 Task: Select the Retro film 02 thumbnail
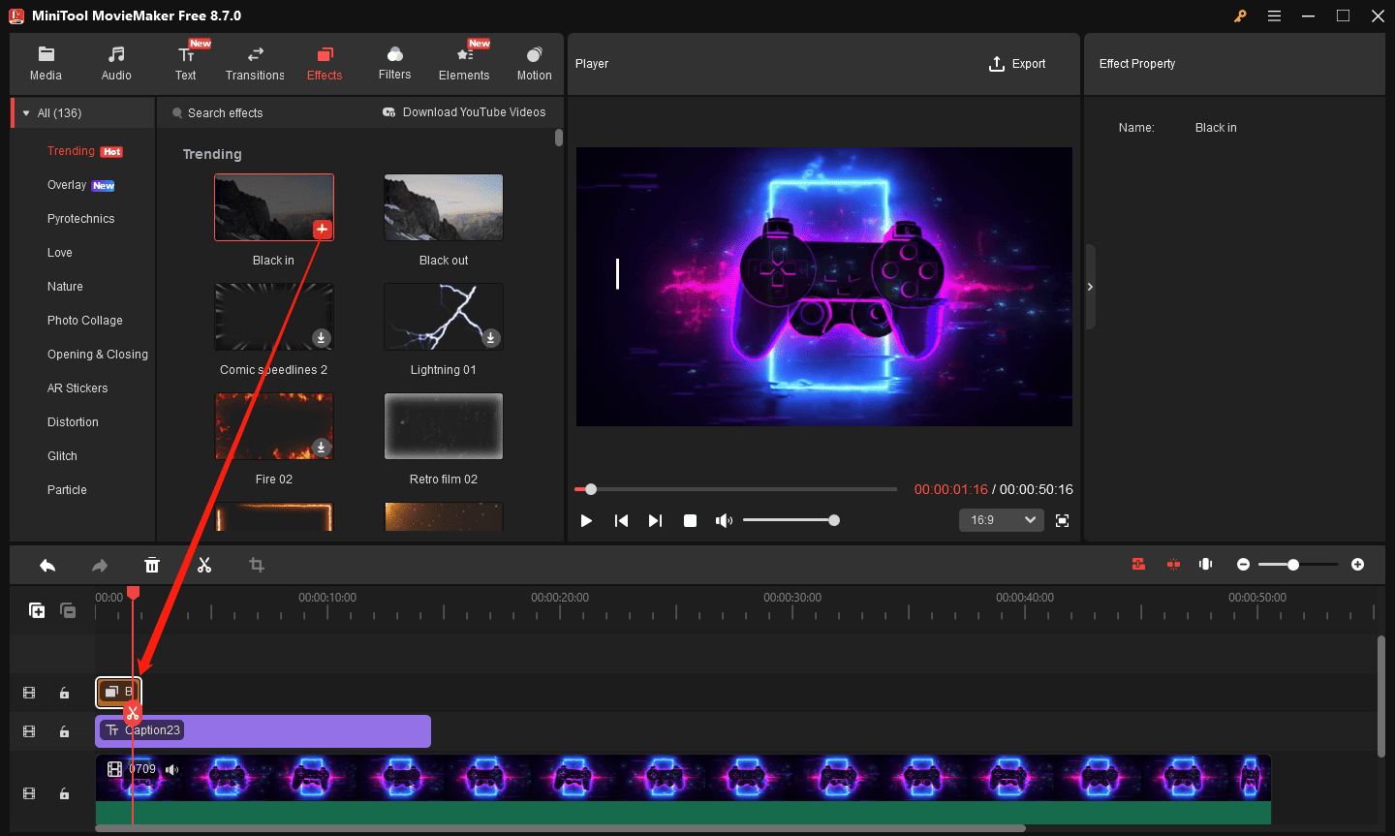pyautogui.click(x=444, y=426)
